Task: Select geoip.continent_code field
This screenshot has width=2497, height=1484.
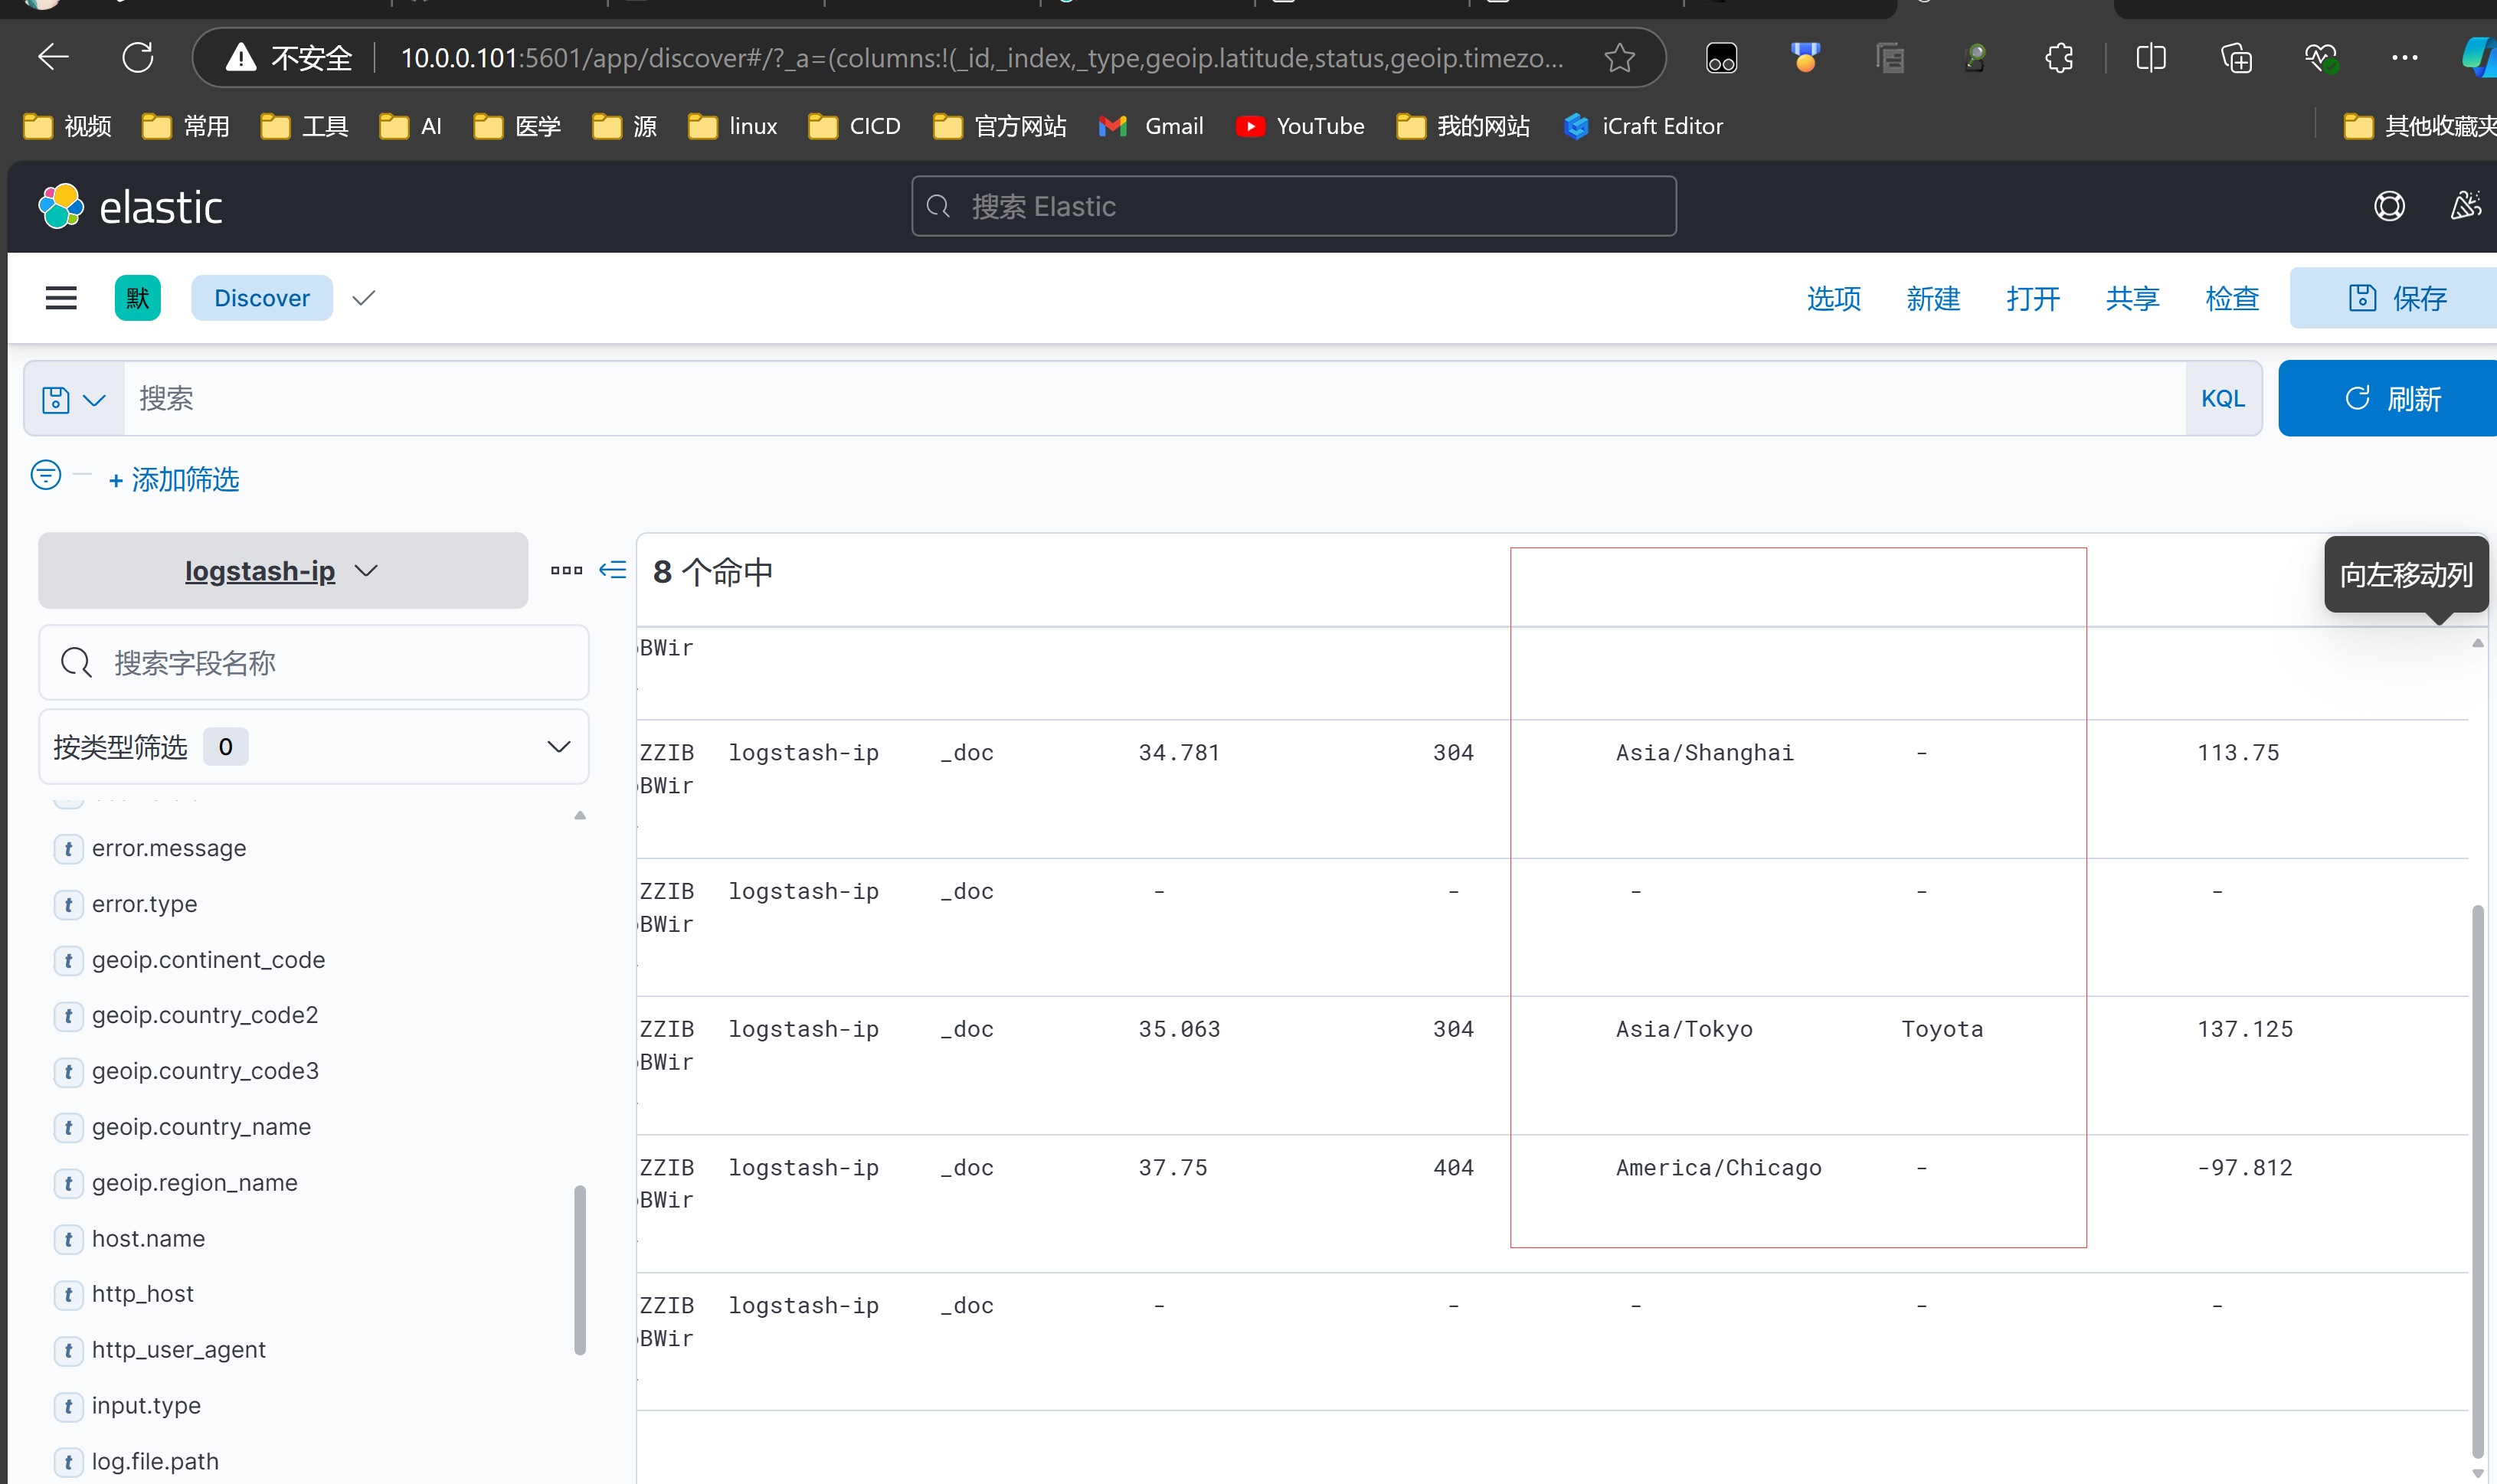Action: (208, 960)
